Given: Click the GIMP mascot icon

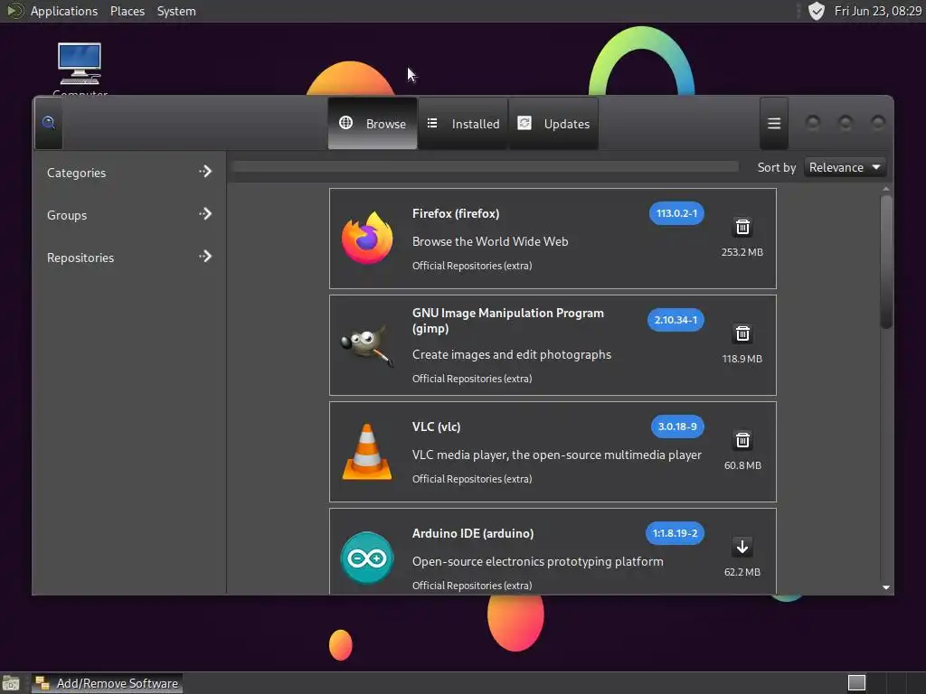Looking at the screenshot, I should point(367,345).
